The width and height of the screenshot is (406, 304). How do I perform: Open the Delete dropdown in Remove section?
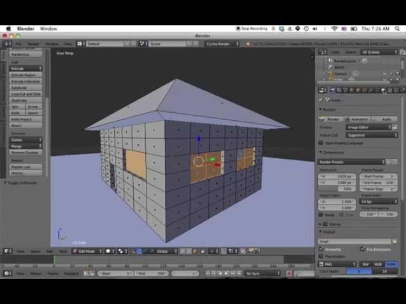[25, 139]
